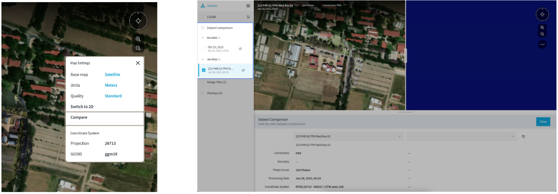
Task: Close the Dataset Comparison panel
Action: click(543, 122)
